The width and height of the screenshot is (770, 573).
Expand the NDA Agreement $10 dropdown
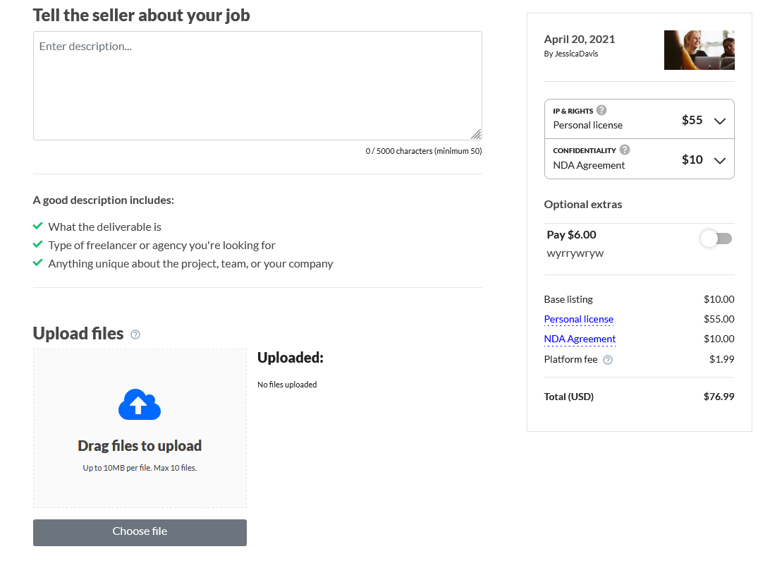click(719, 161)
